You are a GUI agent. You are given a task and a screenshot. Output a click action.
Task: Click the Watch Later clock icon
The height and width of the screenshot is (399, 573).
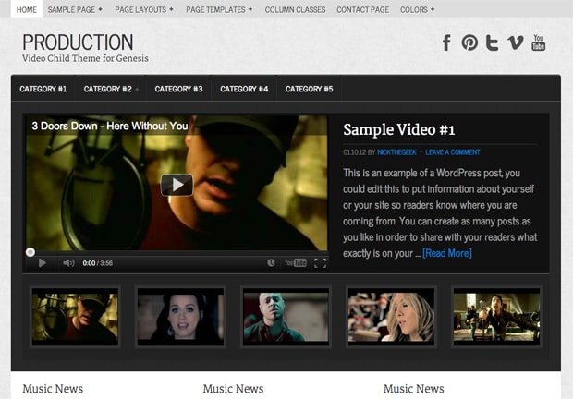pos(271,263)
